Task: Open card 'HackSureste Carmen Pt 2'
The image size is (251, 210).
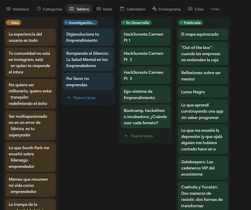Action: [145, 56]
